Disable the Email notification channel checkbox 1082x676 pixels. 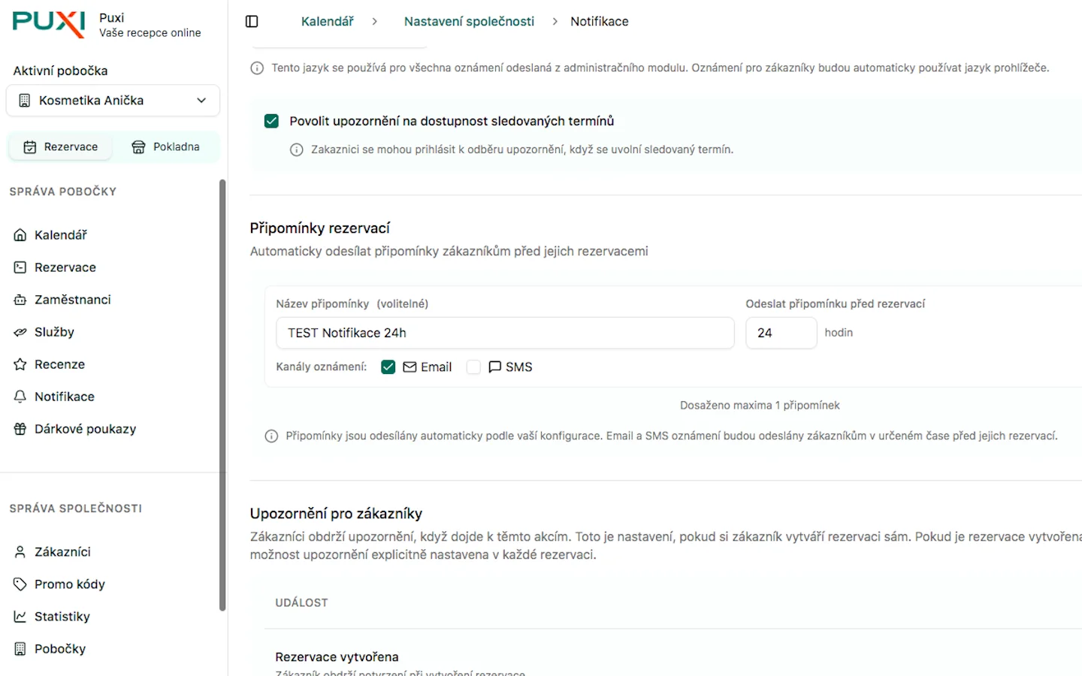tap(388, 367)
